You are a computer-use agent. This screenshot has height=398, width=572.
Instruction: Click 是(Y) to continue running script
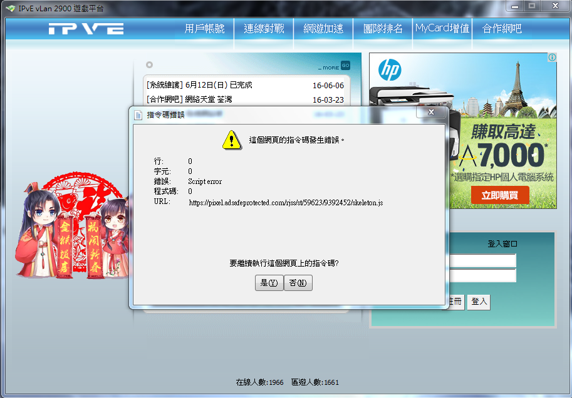(269, 283)
